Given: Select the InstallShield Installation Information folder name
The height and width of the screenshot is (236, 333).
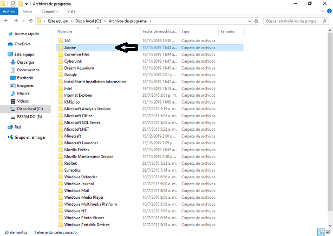Looking at the screenshot, I should (95, 82).
